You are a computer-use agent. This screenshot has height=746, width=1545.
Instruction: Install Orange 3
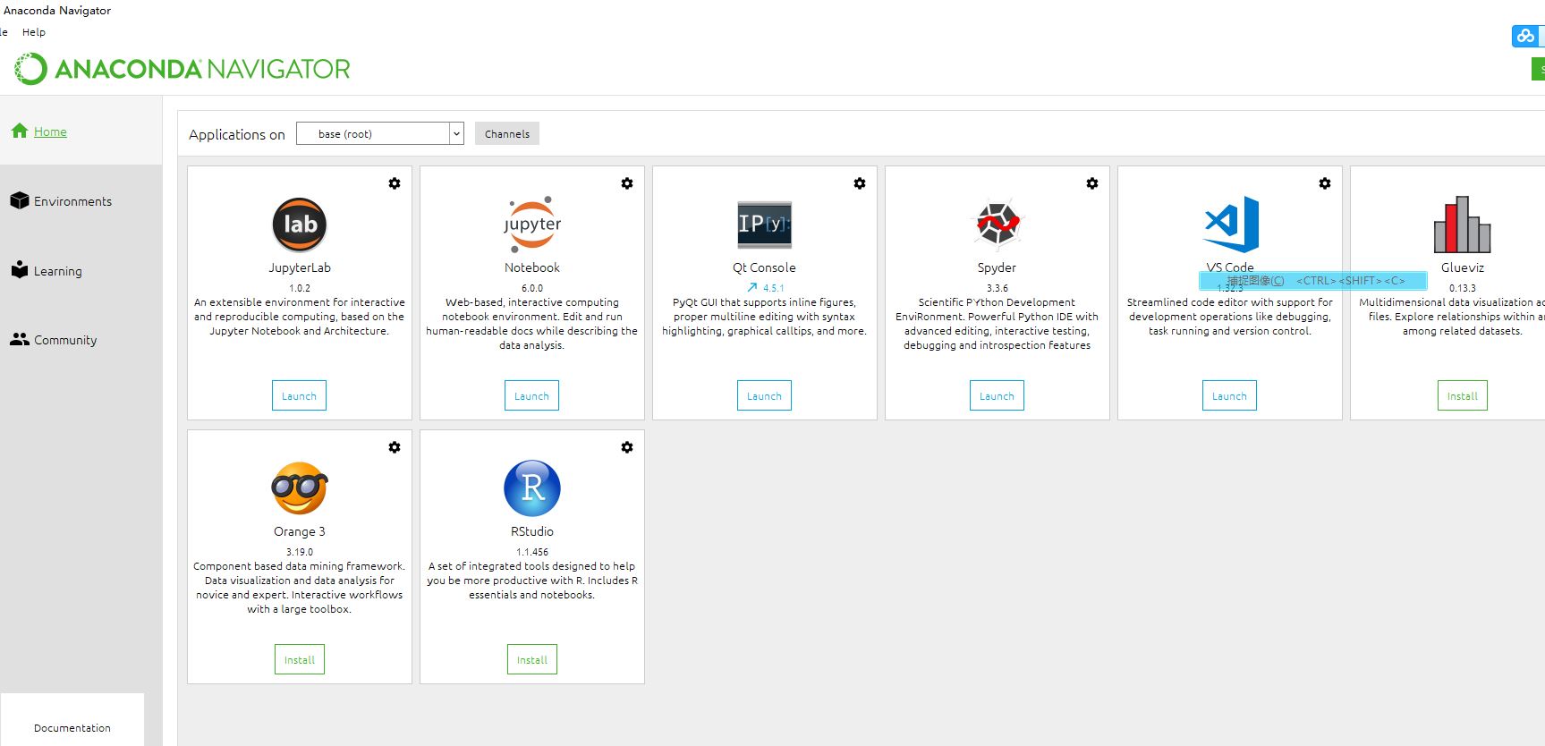click(x=300, y=659)
